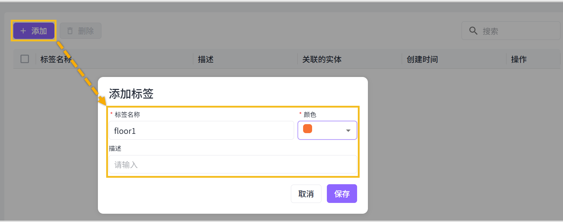This screenshot has height=222, width=563.
Task: Click the 描述 label above the input
Action: [x=115, y=149]
